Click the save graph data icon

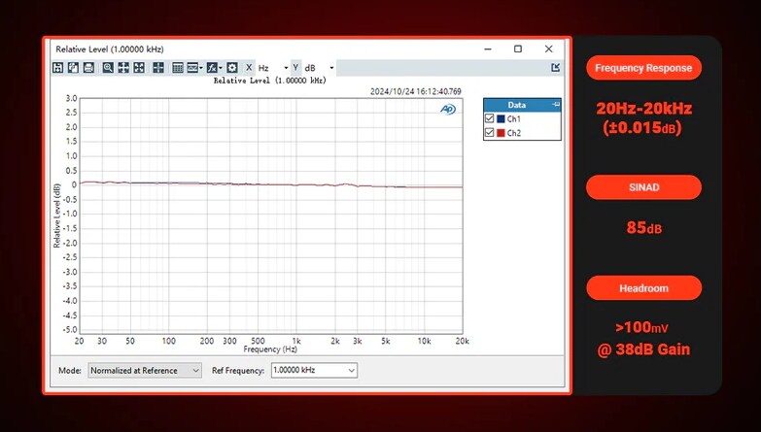pos(57,68)
